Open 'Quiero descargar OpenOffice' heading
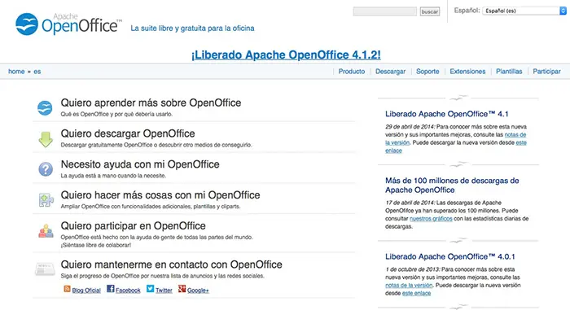This screenshot has width=570, height=310. 128,133
